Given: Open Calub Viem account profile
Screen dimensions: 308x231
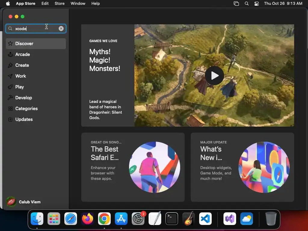Looking at the screenshot, I should coord(23,202).
